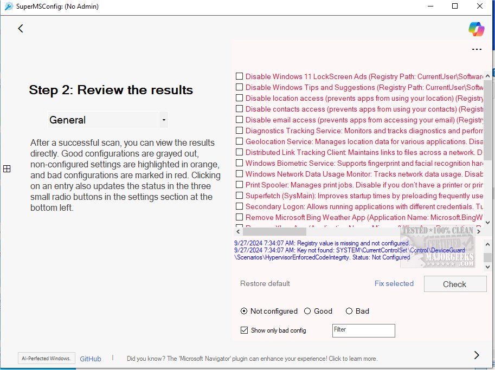Click the results list scroll down arrow
This screenshot has height=370, width=495.
tap(487, 222)
